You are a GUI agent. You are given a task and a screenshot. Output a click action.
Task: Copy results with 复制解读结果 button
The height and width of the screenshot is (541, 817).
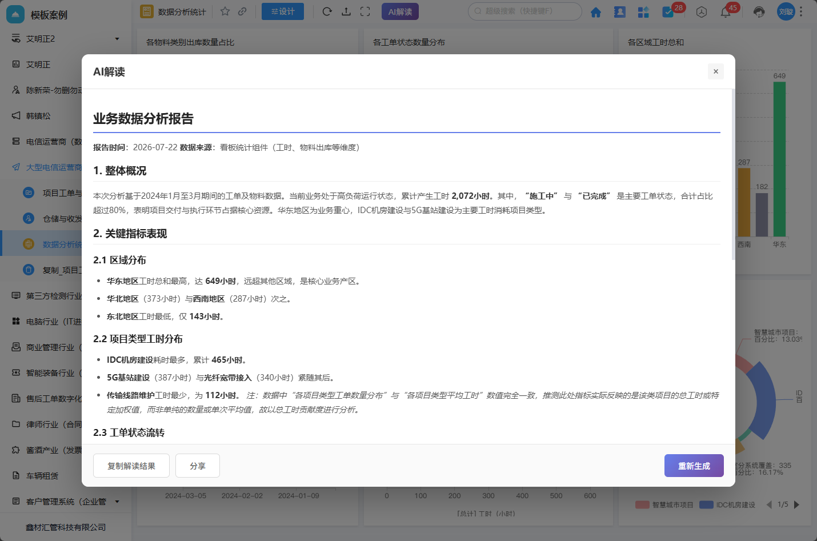click(x=131, y=466)
